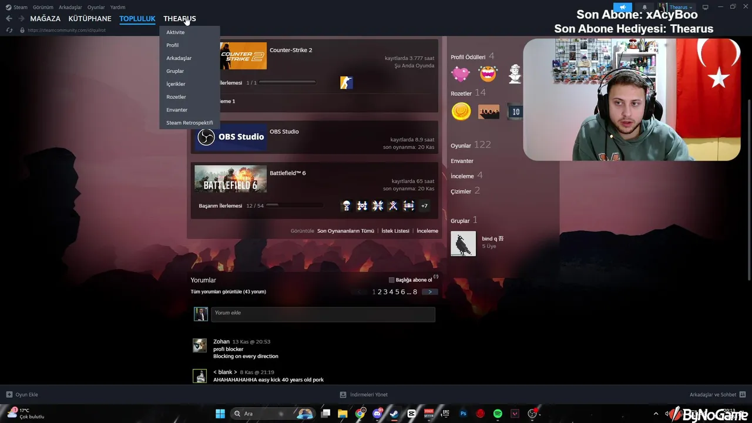Open the THEARUS tab
Image resolution: width=752 pixels, height=423 pixels.
pos(179,19)
